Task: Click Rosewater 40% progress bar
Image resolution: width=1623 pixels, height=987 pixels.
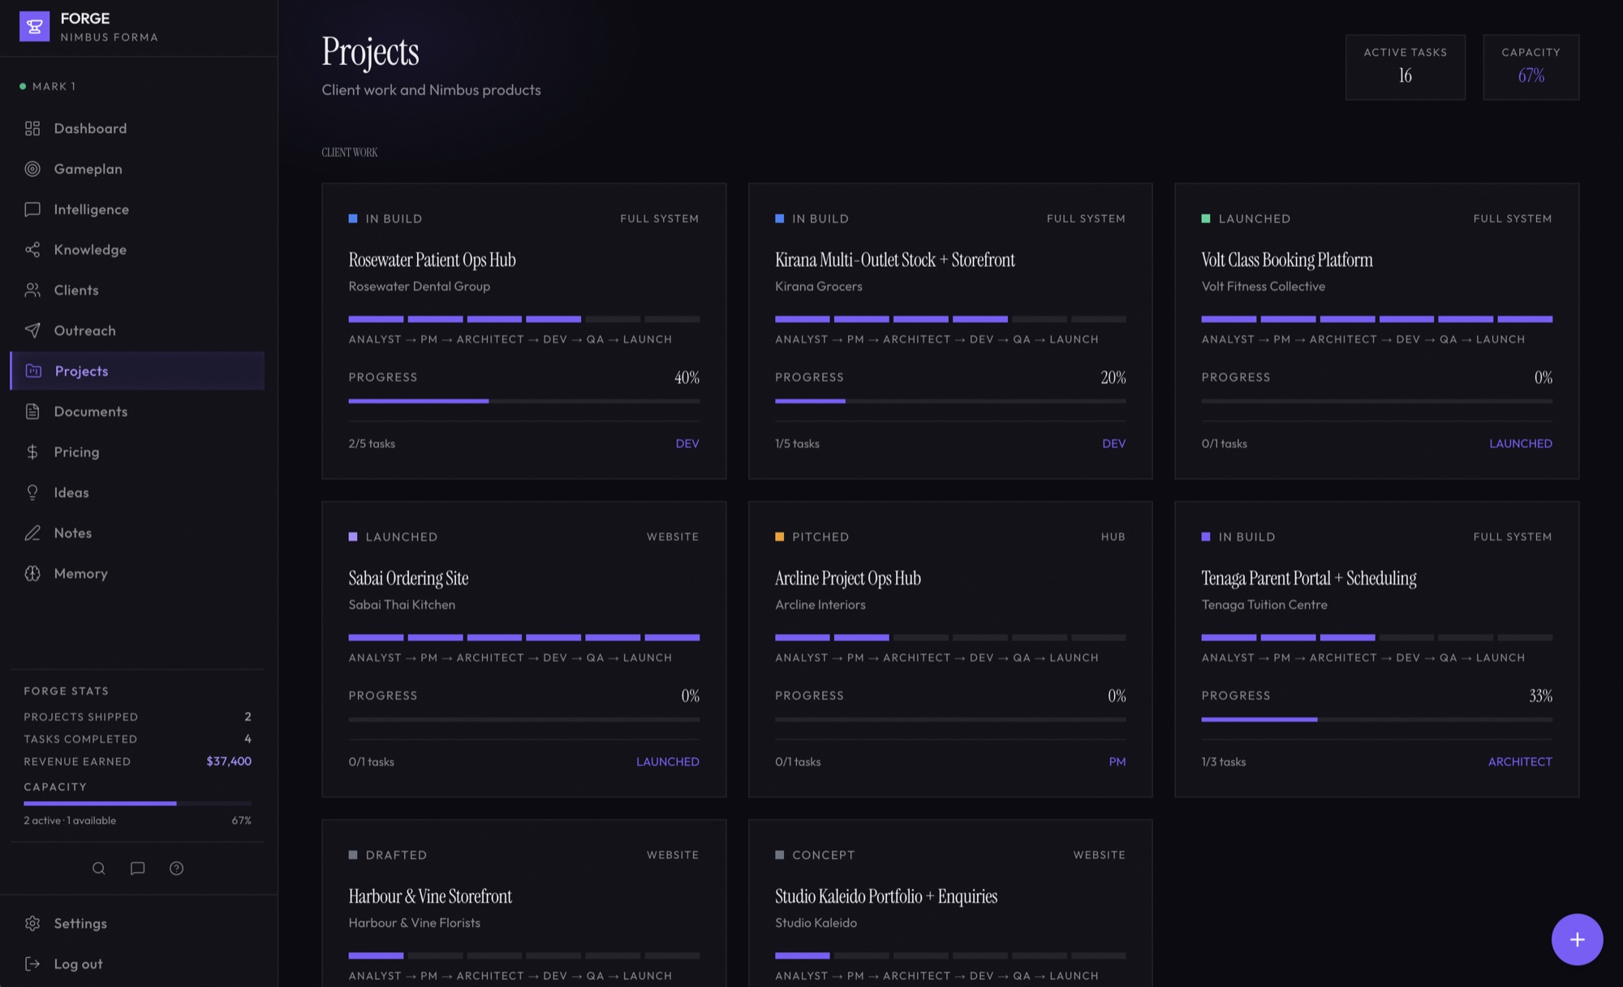Action: point(523,401)
